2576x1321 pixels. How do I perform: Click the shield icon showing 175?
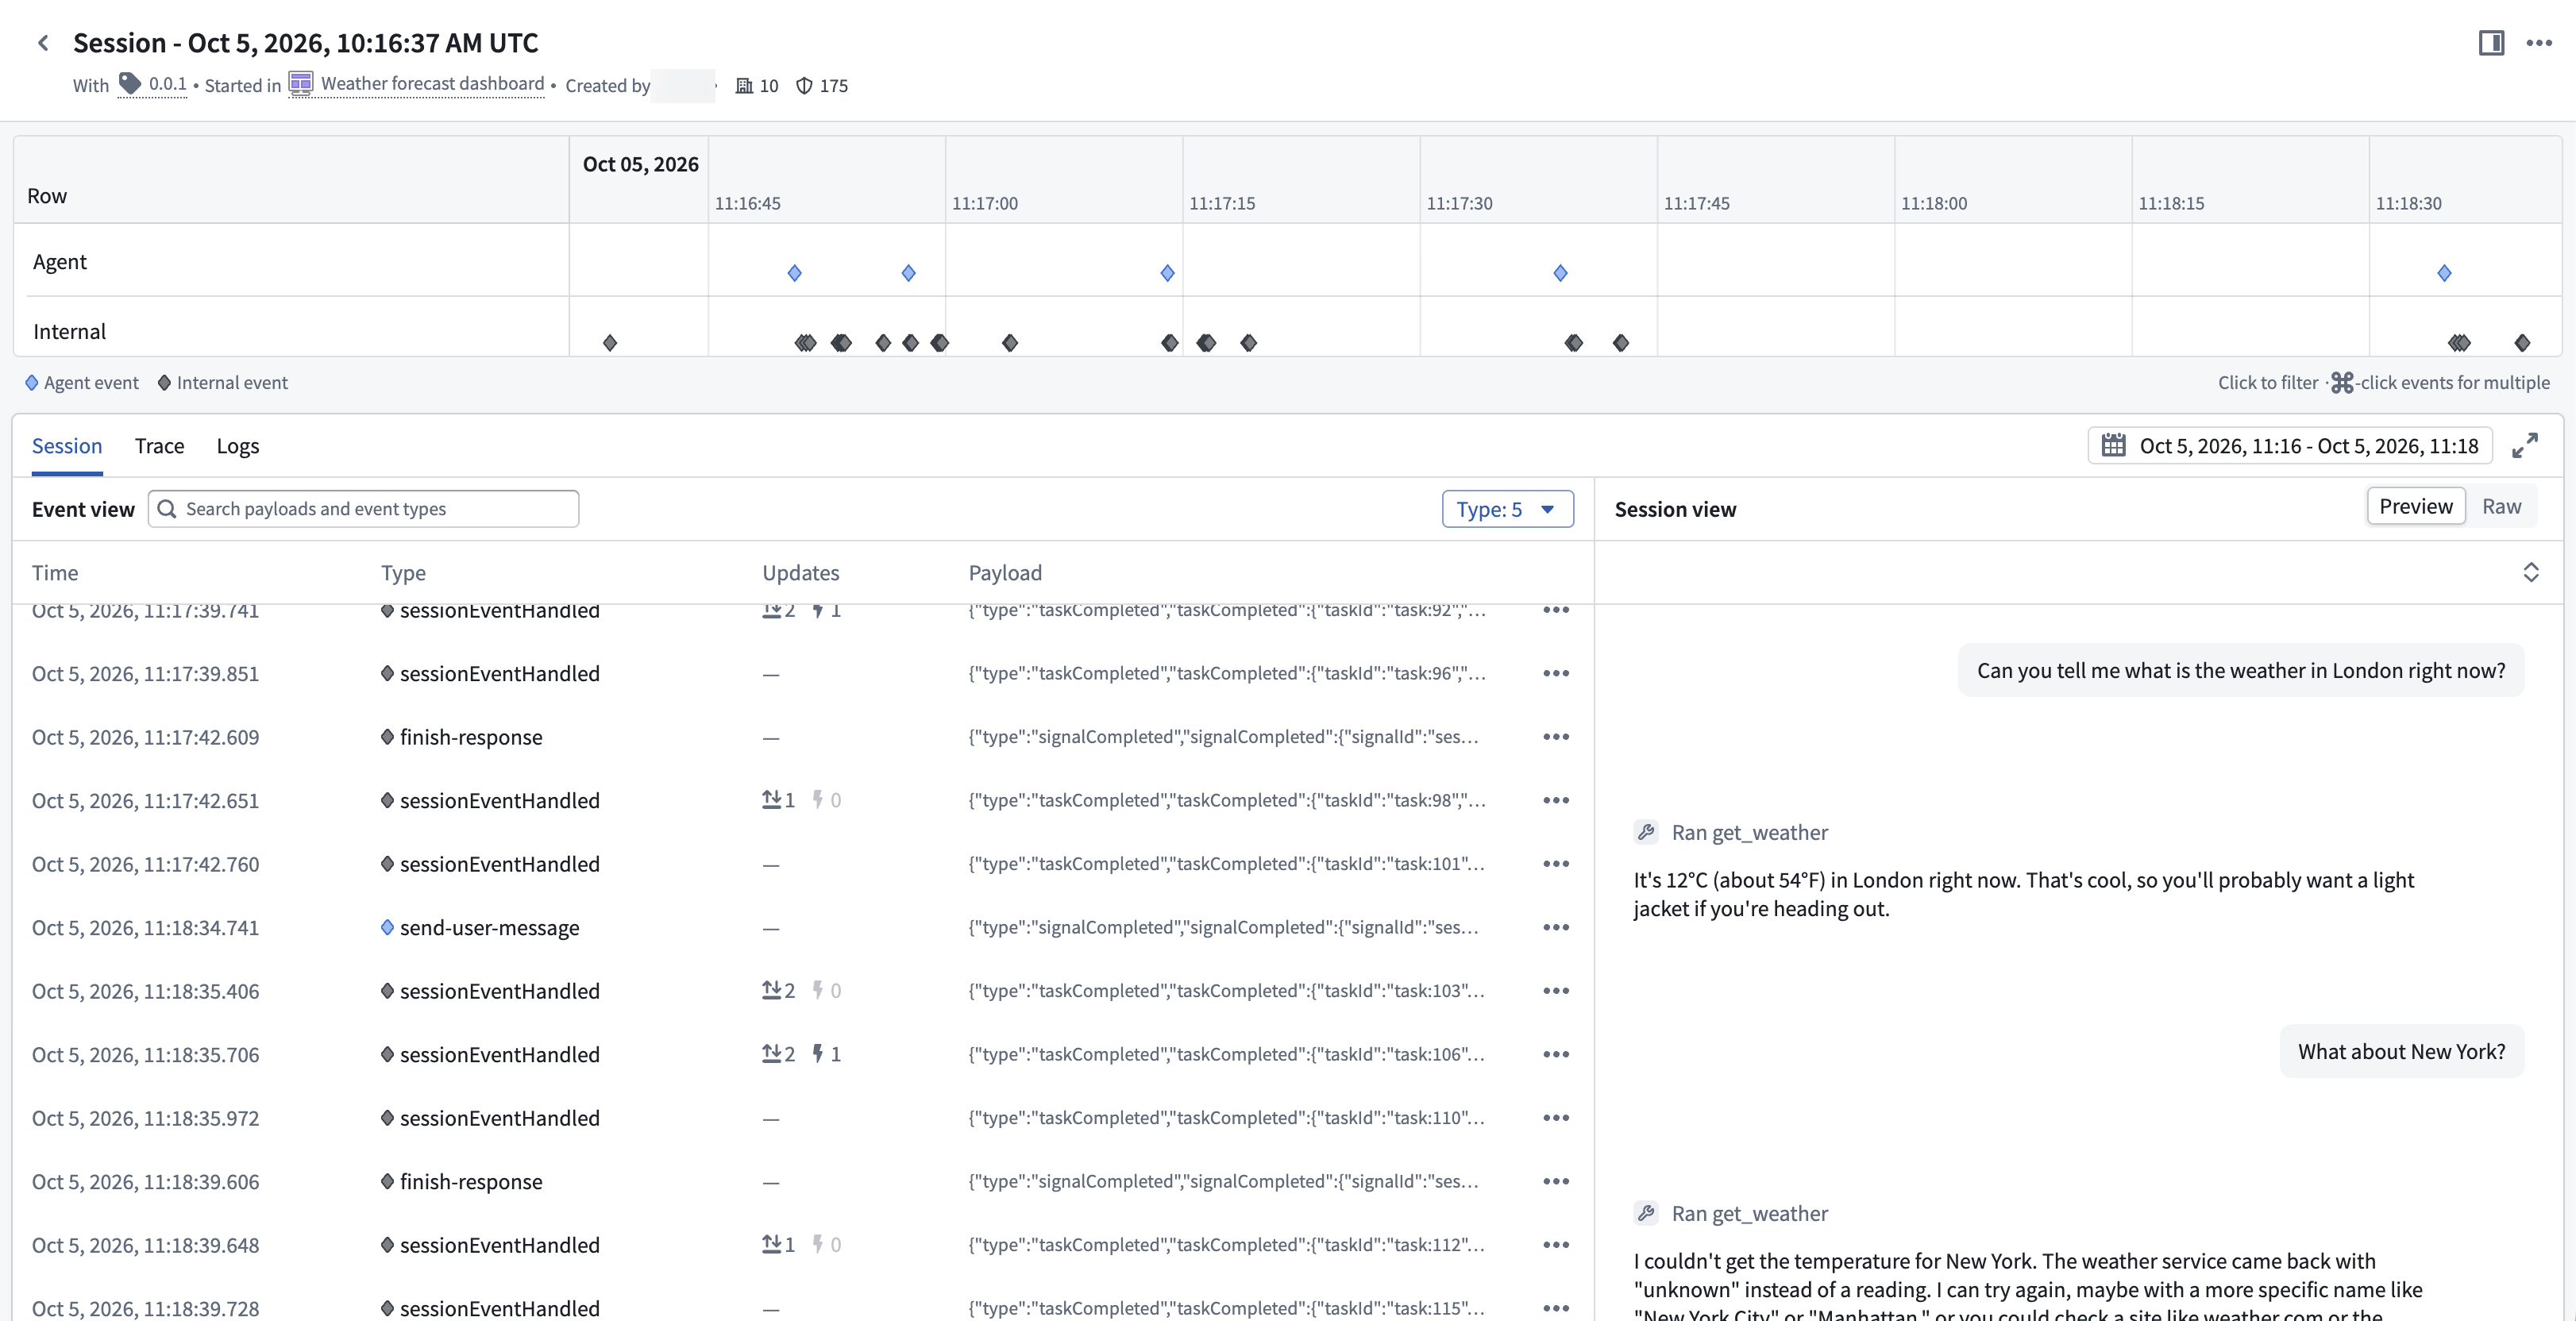(x=804, y=86)
